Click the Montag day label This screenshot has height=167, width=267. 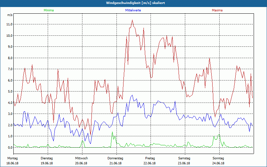[12, 158]
